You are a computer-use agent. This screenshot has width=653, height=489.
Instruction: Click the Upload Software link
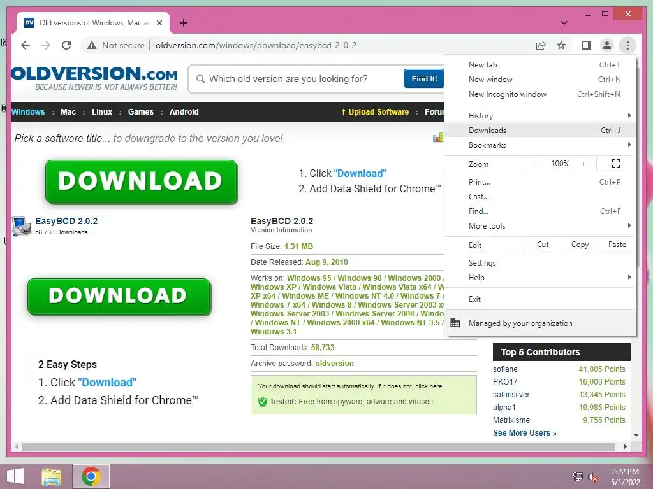374,112
